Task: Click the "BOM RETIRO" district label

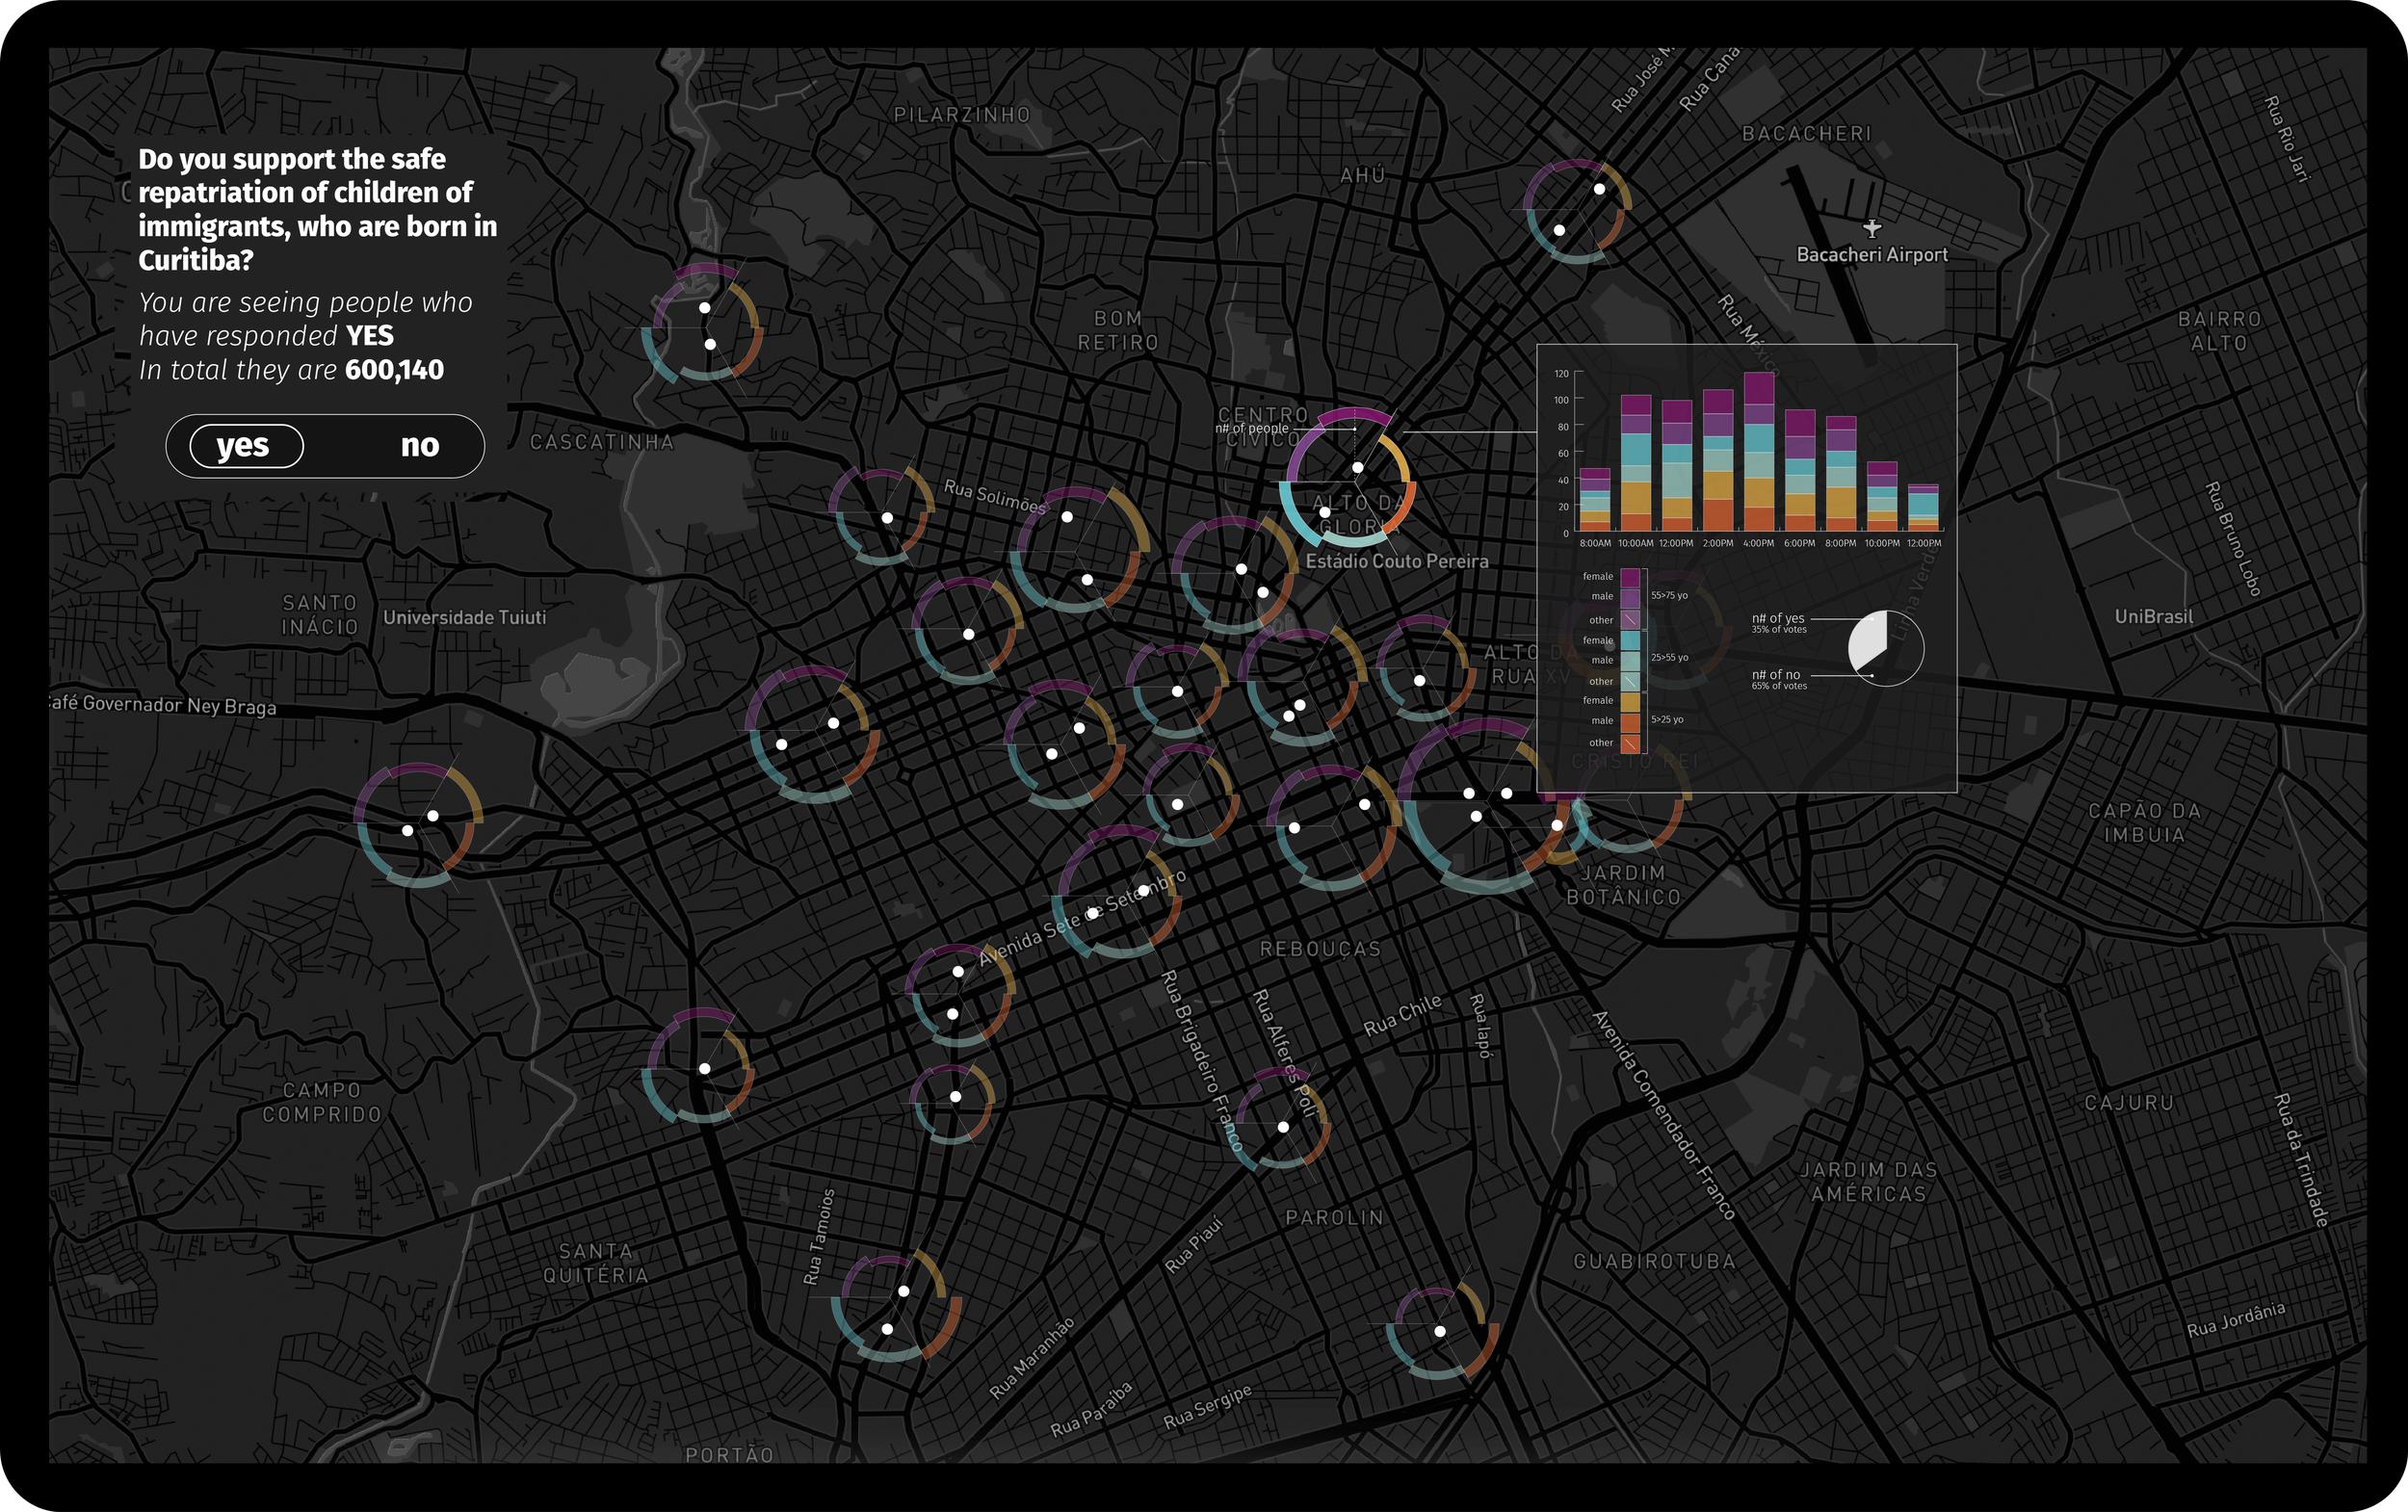Action: (x=1118, y=330)
